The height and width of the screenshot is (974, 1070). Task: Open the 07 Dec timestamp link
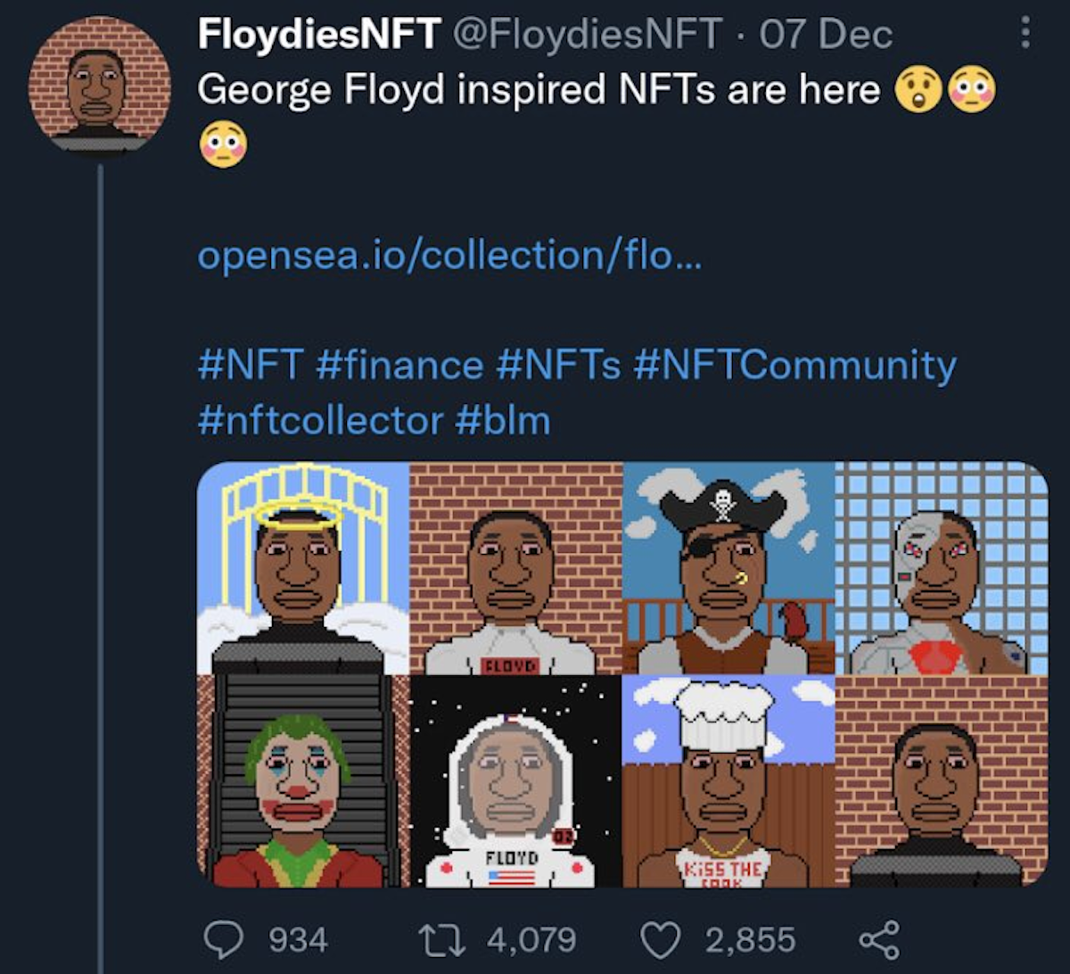(825, 35)
